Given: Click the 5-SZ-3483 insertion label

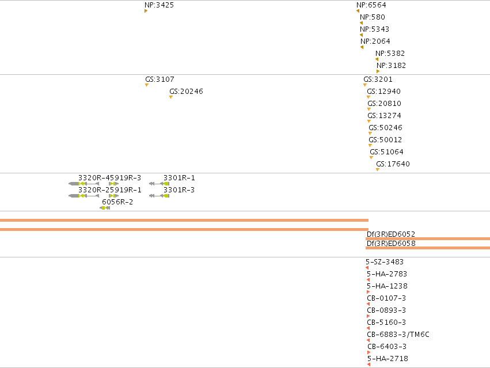Looking at the screenshot, I should click(x=385, y=262).
